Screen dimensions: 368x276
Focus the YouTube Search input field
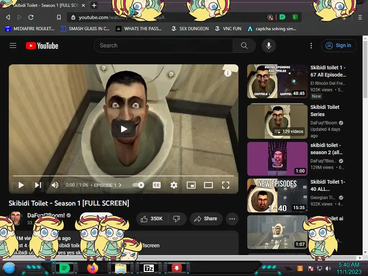pyautogui.click(x=164, y=46)
